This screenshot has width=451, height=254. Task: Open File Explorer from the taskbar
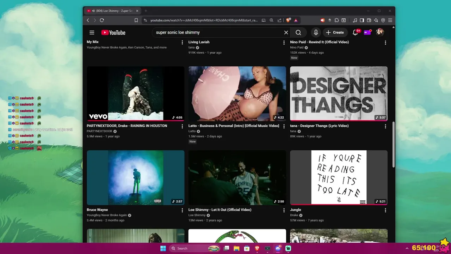coord(236,248)
